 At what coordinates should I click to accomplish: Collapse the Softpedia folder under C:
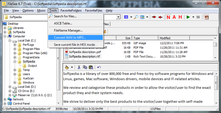(x=15, y=61)
